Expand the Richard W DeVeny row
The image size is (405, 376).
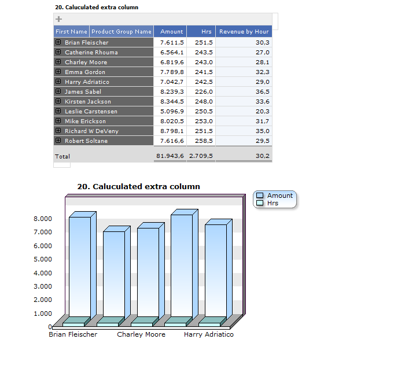click(x=58, y=131)
